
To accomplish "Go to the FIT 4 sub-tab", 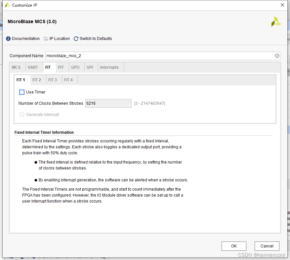I will [x=68, y=80].
